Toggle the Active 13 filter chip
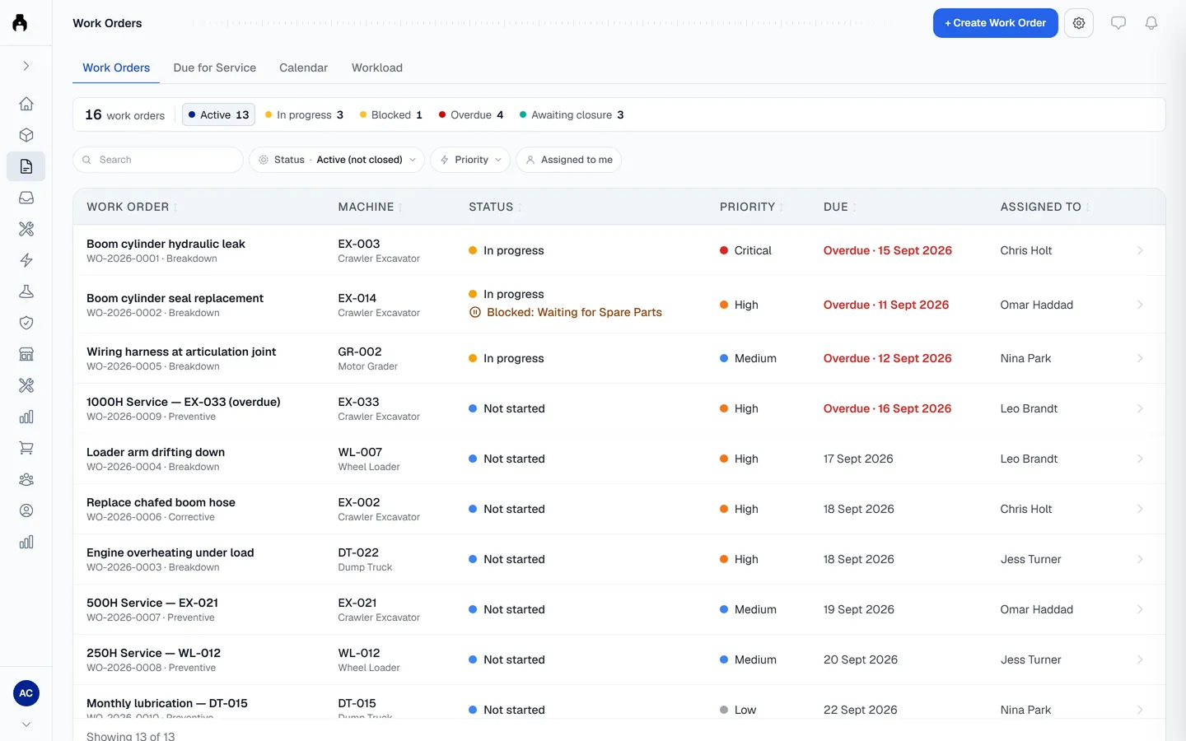This screenshot has width=1186, height=741. tap(218, 114)
